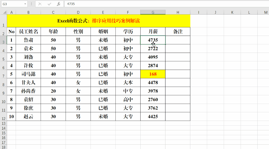Click salary cell 4478
This screenshot has height=149, width=269.
coord(153,83)
